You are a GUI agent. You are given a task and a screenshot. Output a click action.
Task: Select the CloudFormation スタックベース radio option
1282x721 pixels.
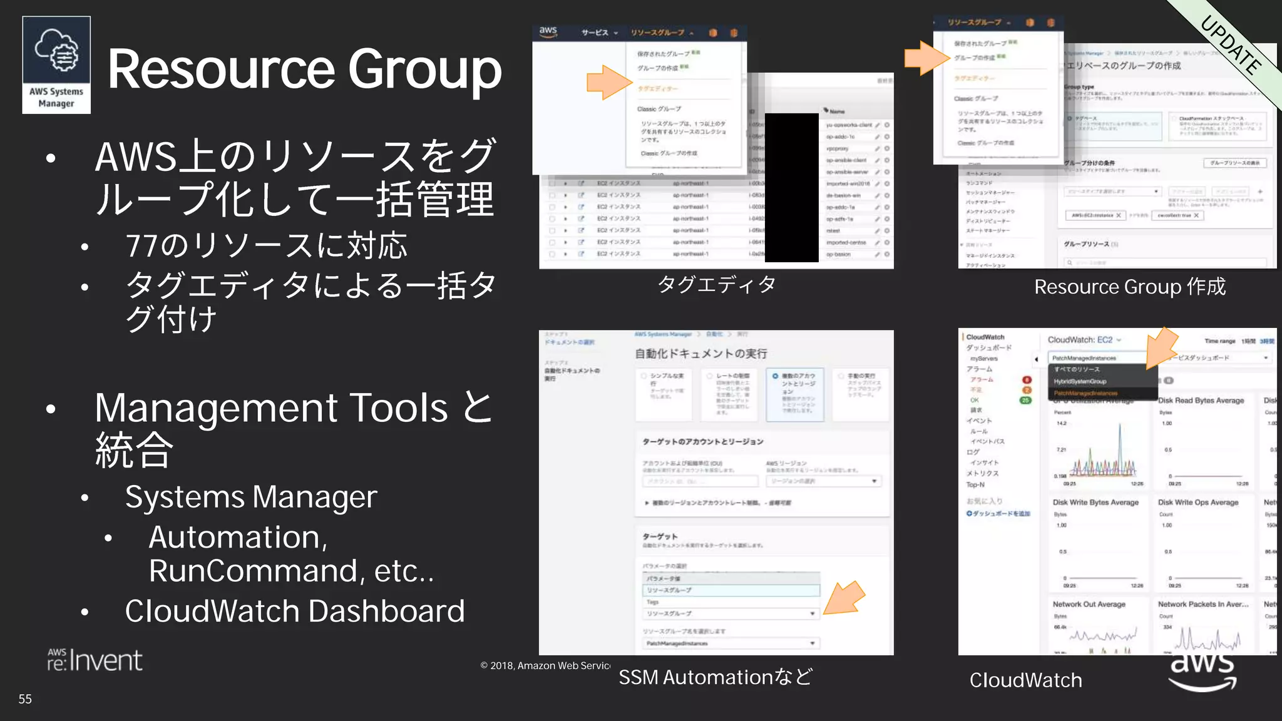point(1174,118)
